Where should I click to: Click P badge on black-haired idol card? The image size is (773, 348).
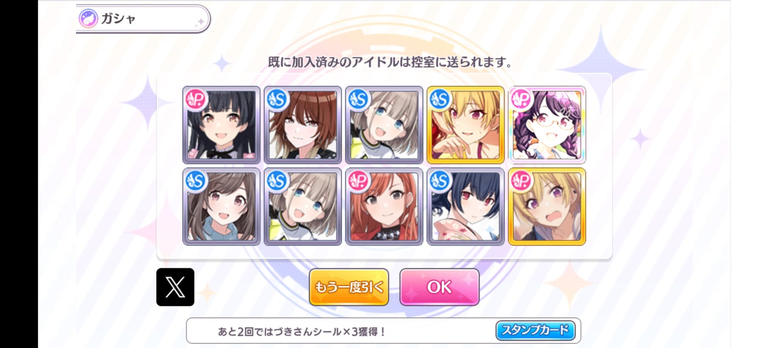(196, 100)
